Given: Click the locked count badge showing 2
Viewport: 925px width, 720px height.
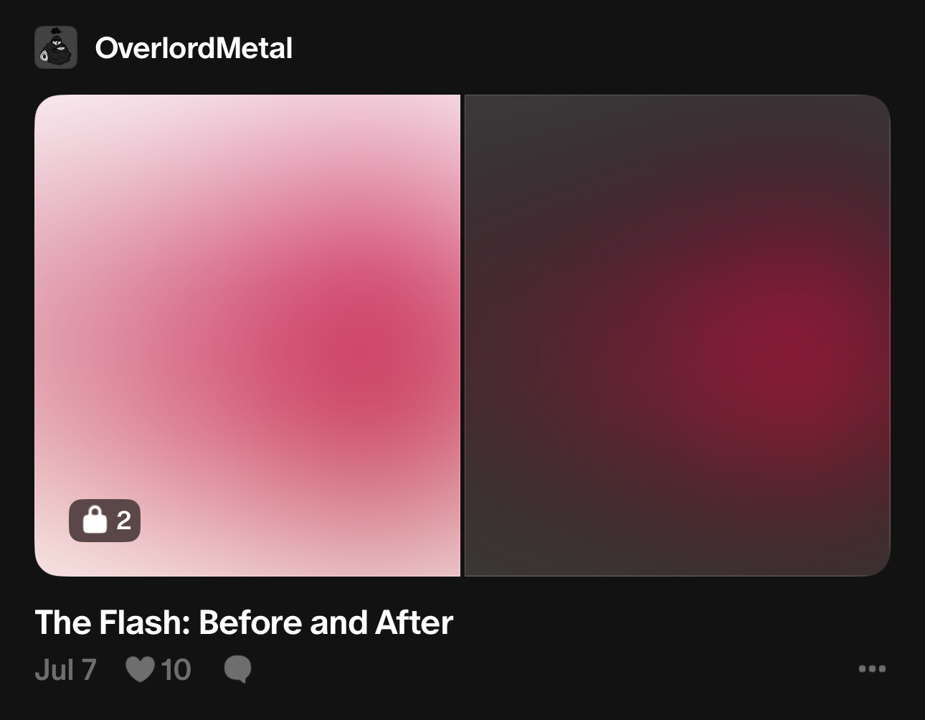Looking at the screenshot, I should [105, 520].
